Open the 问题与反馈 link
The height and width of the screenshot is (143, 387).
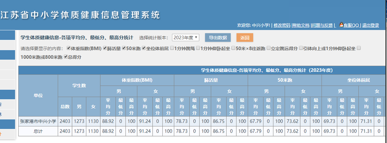pos(322,25)
